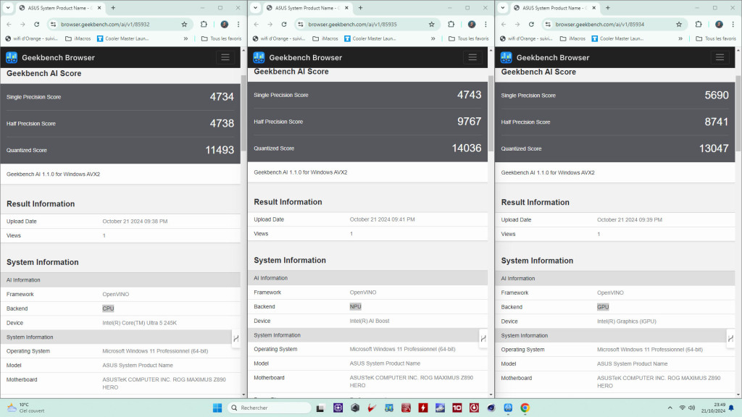
Task: Go forward in the right browser window
Action: [x=517, y=24]
